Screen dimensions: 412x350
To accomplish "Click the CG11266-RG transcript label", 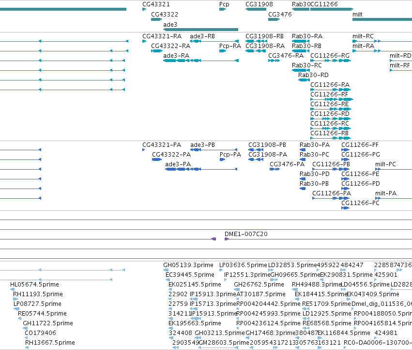I will coord(330,56).
